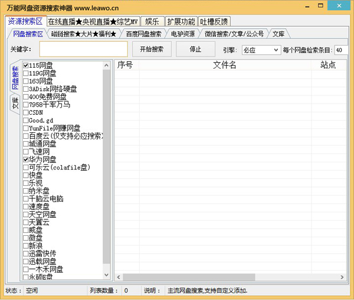Focus the 关键字 keyword input field
The height and width of the screenshot is (300, 354).
[x=84, y=49]
